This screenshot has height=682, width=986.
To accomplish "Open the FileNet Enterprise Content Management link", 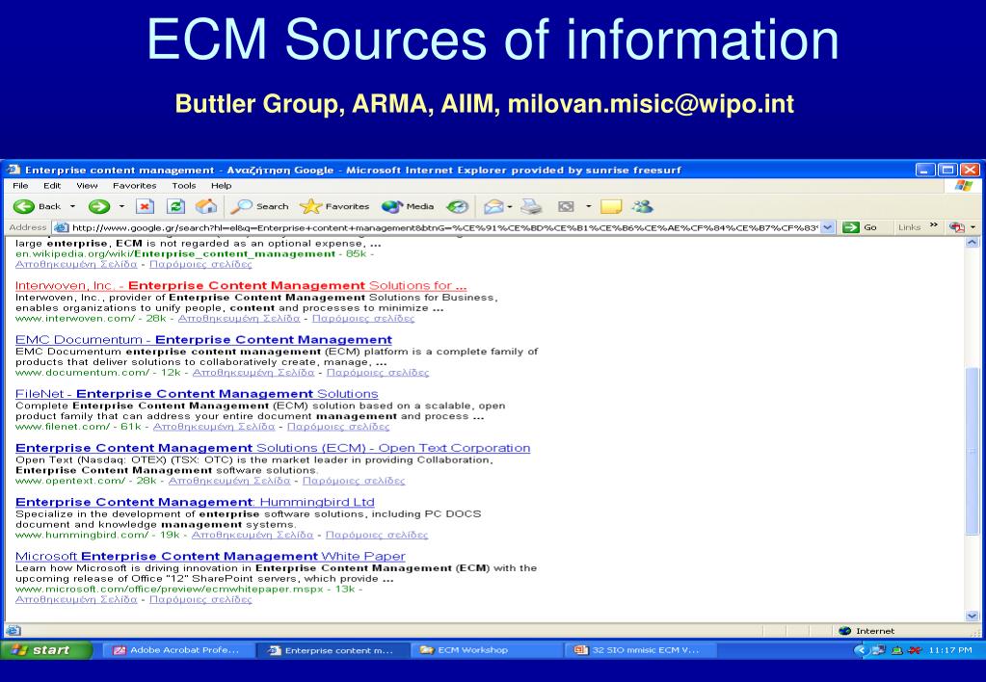I will pyautogui.click(x=197, y=393).
